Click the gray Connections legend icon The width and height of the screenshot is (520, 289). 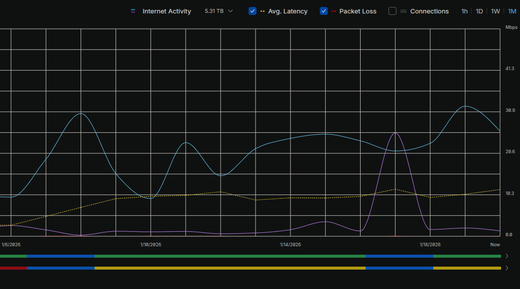[403, 11]
